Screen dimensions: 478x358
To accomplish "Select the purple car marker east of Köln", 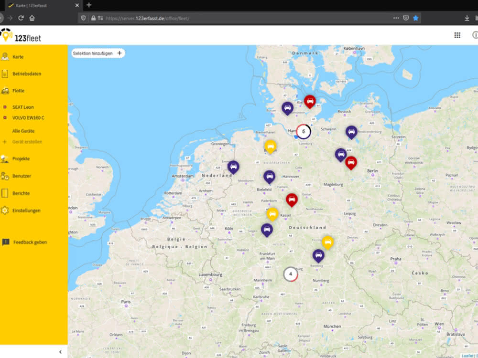I will coord(267,230).
